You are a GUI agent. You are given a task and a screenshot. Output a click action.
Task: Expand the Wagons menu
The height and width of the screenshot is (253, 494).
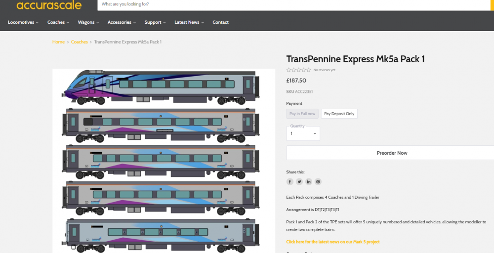[88, 22]
